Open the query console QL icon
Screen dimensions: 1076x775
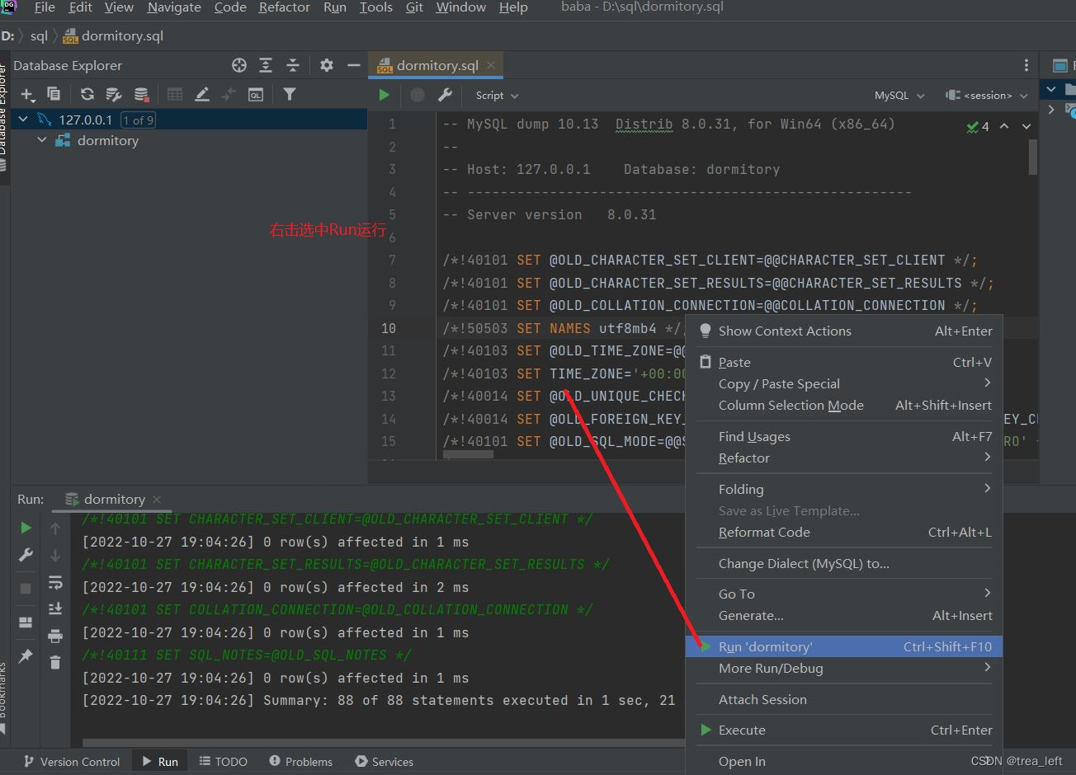256,95
